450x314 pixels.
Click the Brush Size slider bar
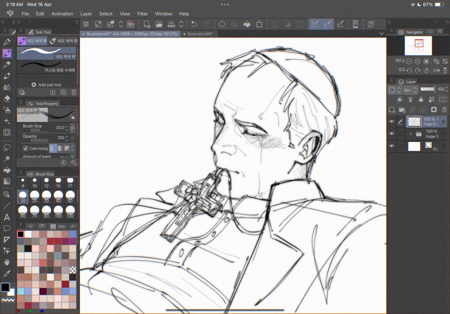pyautogui.click(x=39, y=130)
